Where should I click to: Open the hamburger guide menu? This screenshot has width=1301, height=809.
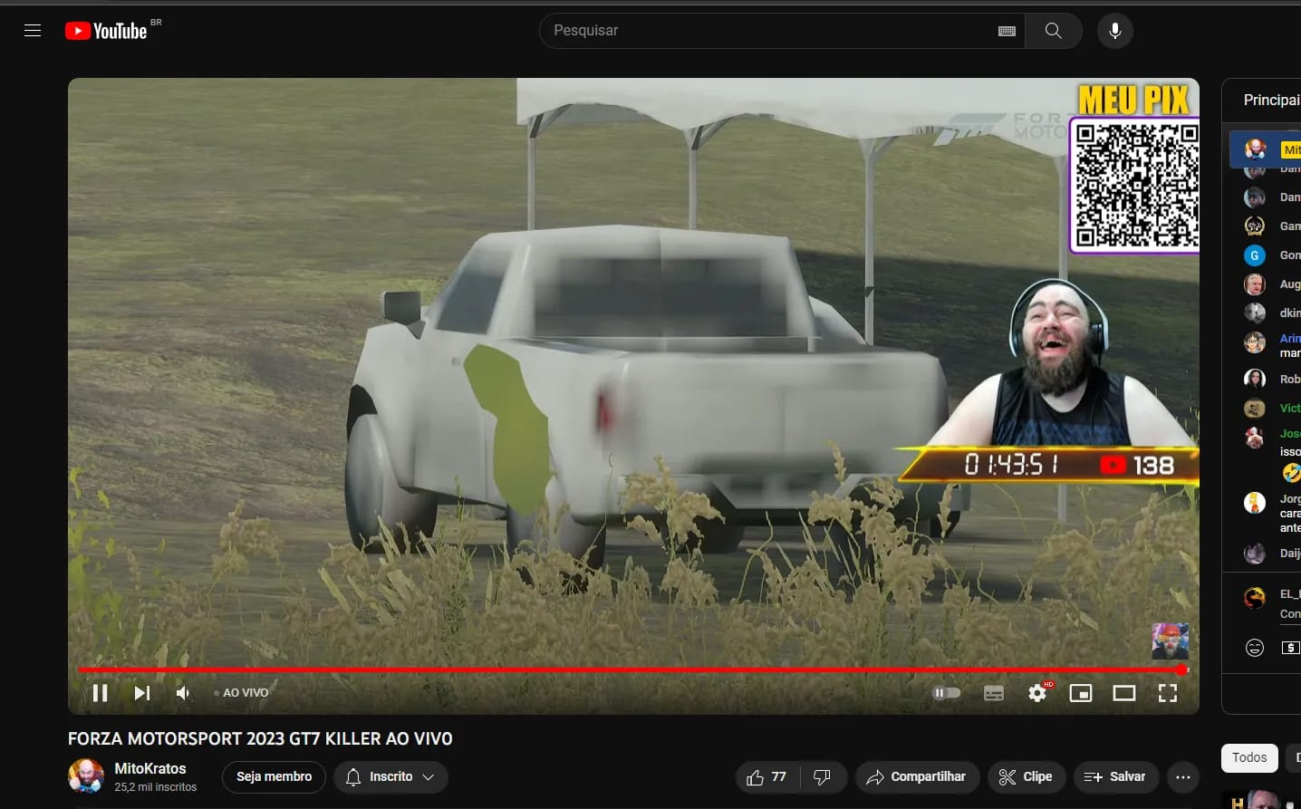click(33, 31)
